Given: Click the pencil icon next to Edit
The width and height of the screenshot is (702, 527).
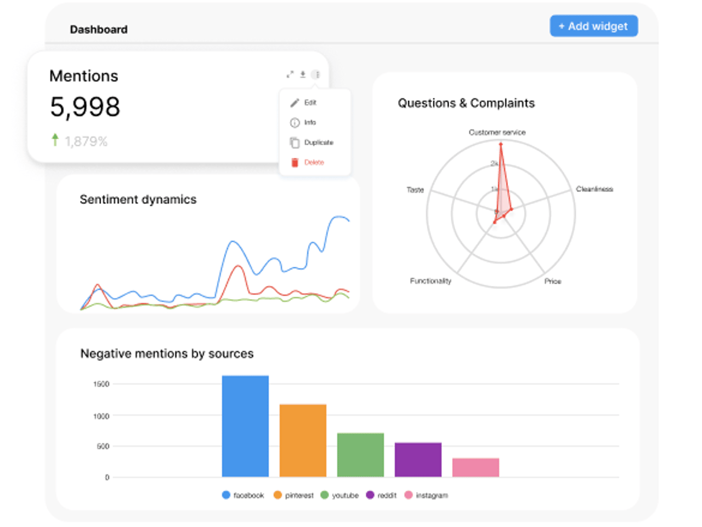Looking at the screenshot, I should point(295,102).
